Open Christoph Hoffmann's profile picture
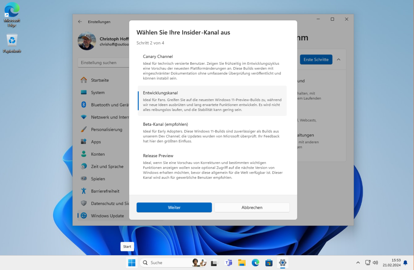Viewport: 414px width, 270px height. 87,41
